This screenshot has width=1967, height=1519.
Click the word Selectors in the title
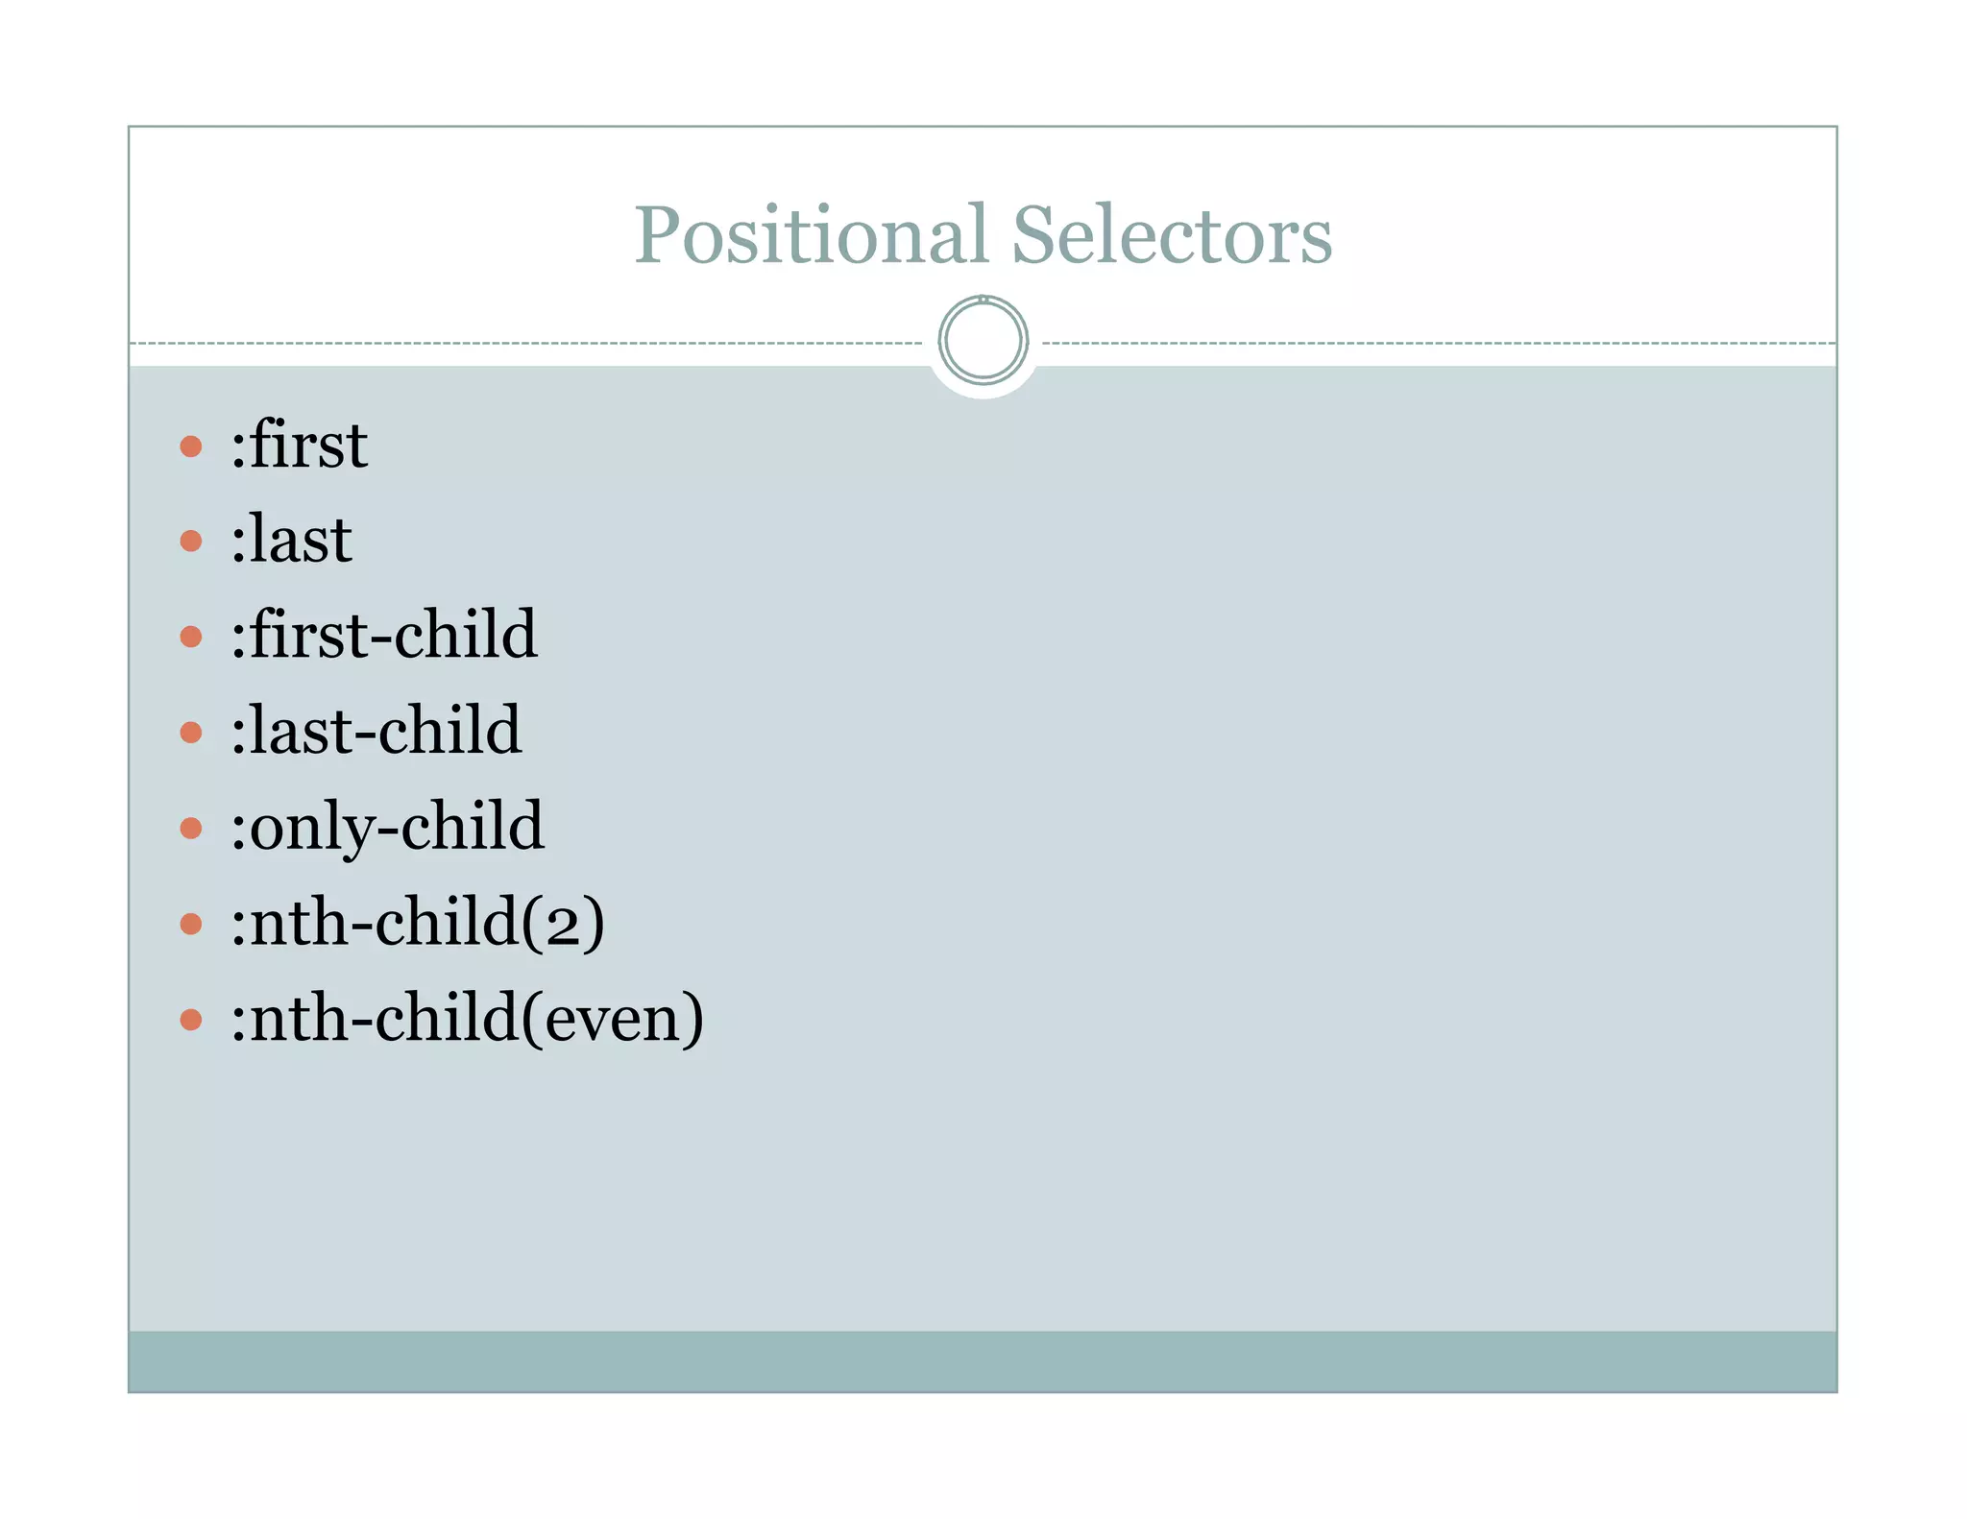pos(1172,233)
